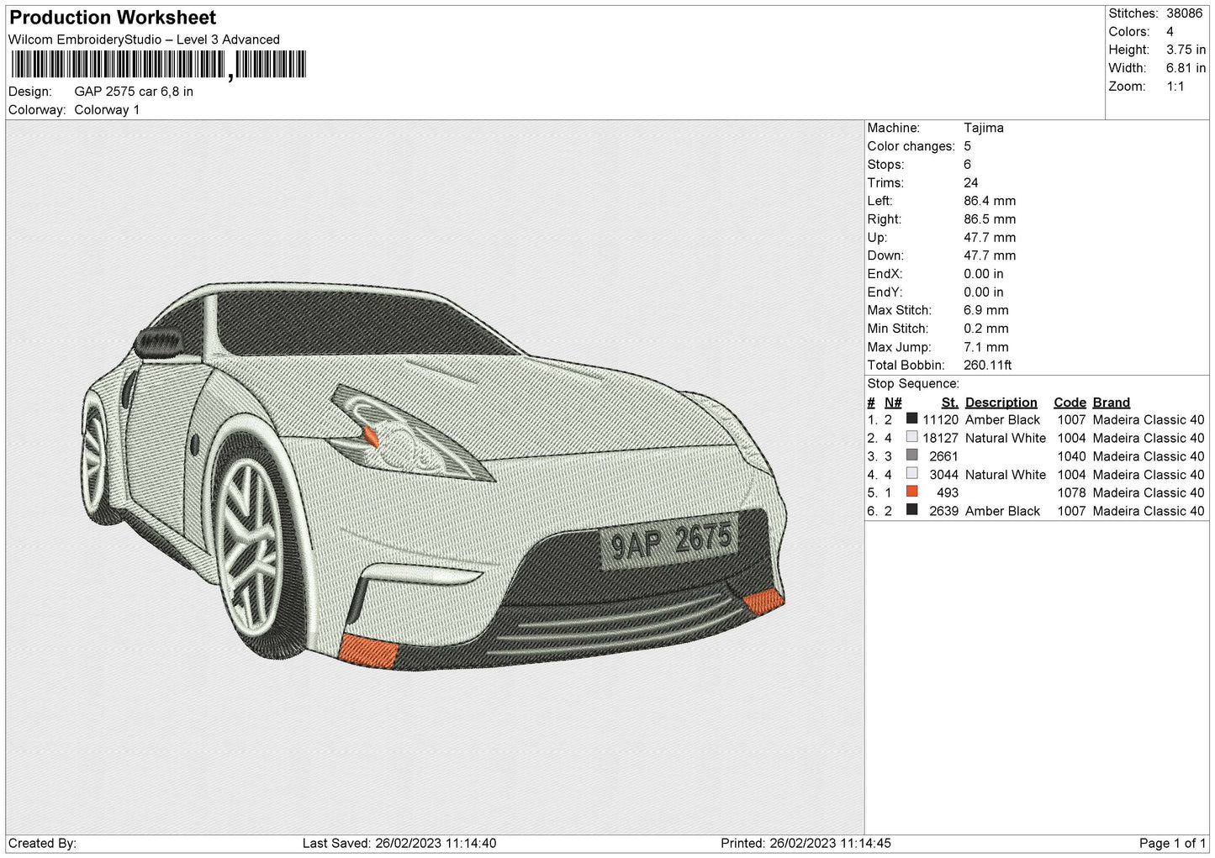
Task: Click the 9AP 2675 license plate
Action: [669, 540]
